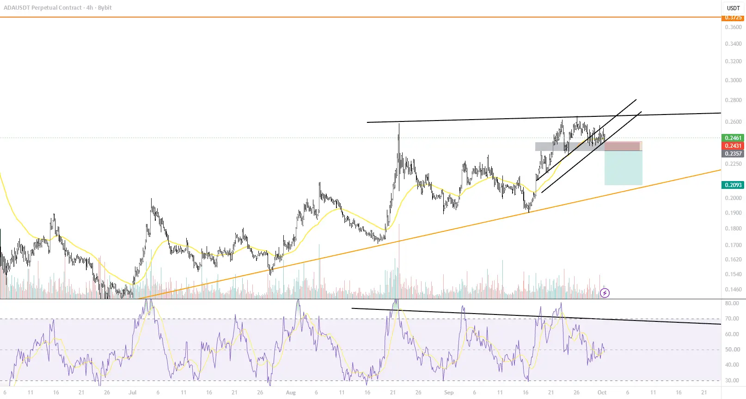This screenshot has height=399, width=746.
Task: Click the red 0.2431 price label
Action: (733, 145)
